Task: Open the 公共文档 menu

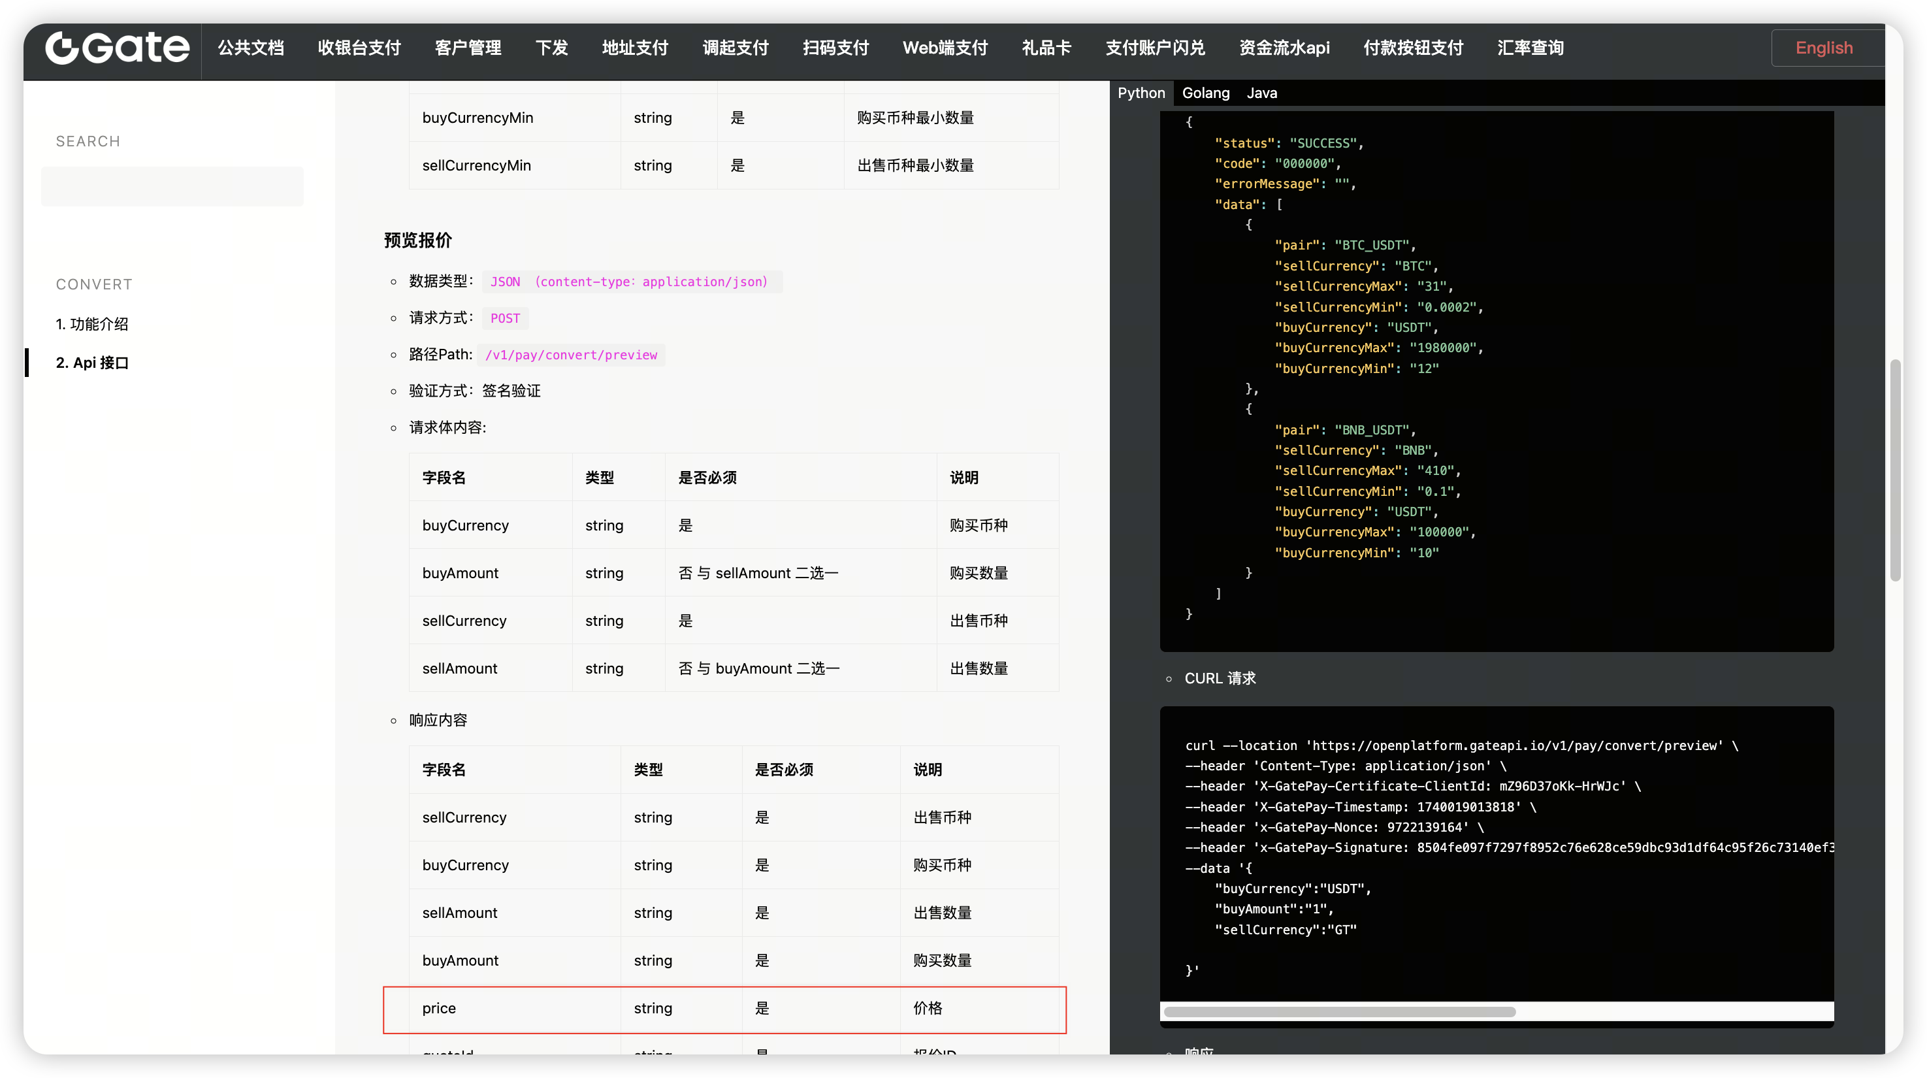Action: click(251, 48)
